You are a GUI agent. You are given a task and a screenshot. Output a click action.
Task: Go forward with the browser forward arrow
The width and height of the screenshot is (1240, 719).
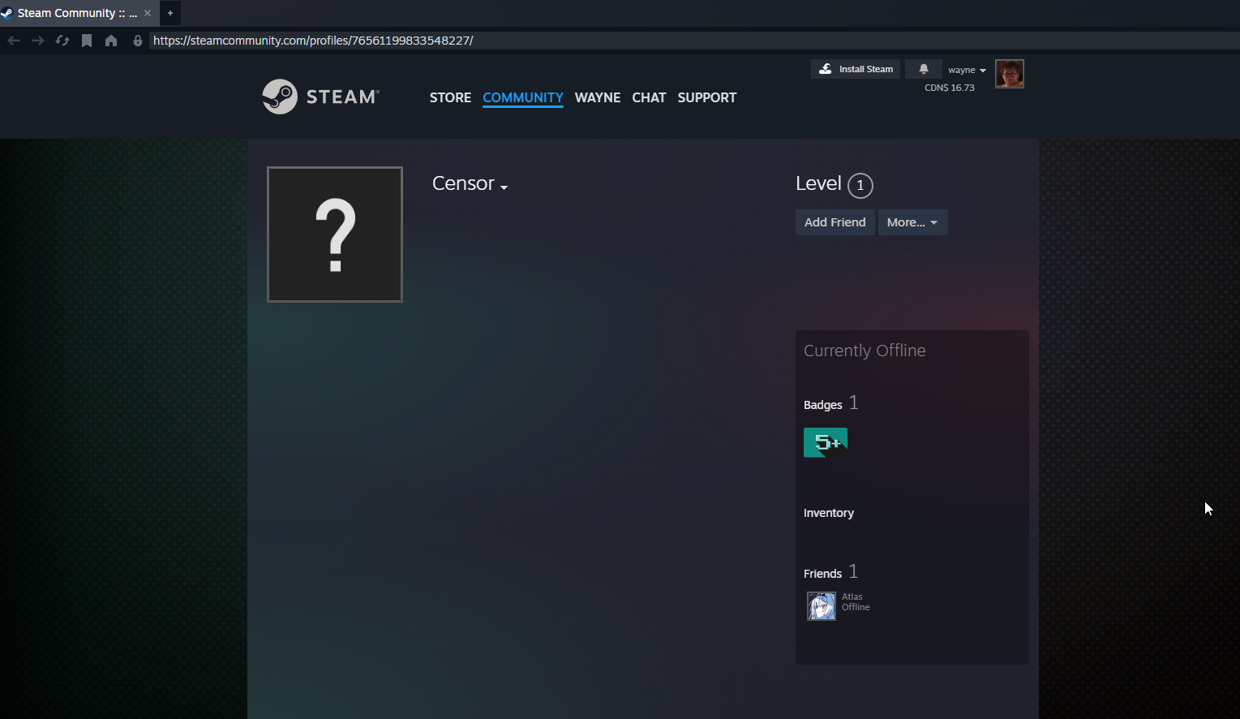point(38,41)
